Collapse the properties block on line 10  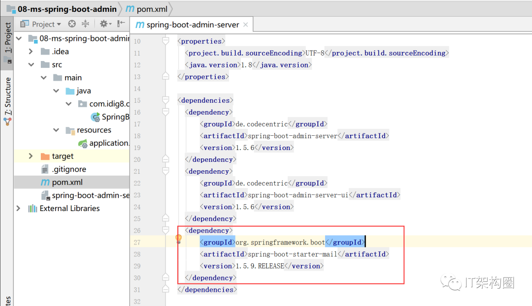point(166,41)
